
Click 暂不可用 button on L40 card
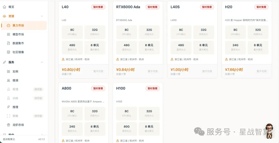click(x=98, y=71)
